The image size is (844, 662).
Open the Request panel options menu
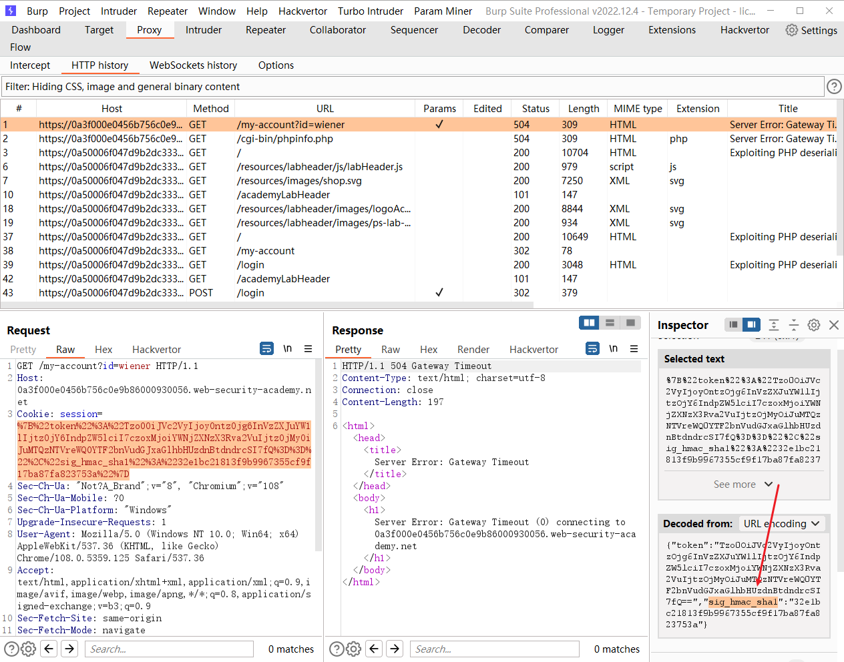click(x=308, y=348)
